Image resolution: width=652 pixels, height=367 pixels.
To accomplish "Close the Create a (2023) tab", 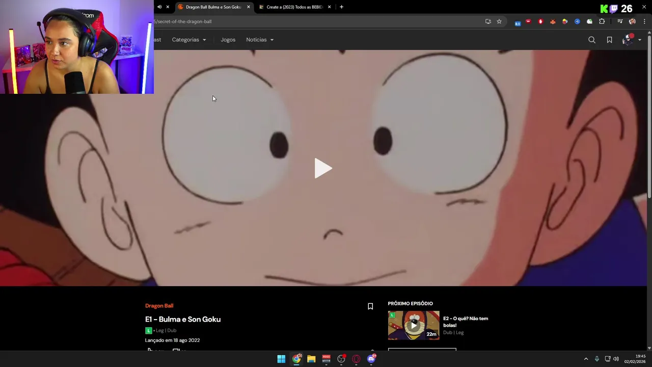I will 329,7.
